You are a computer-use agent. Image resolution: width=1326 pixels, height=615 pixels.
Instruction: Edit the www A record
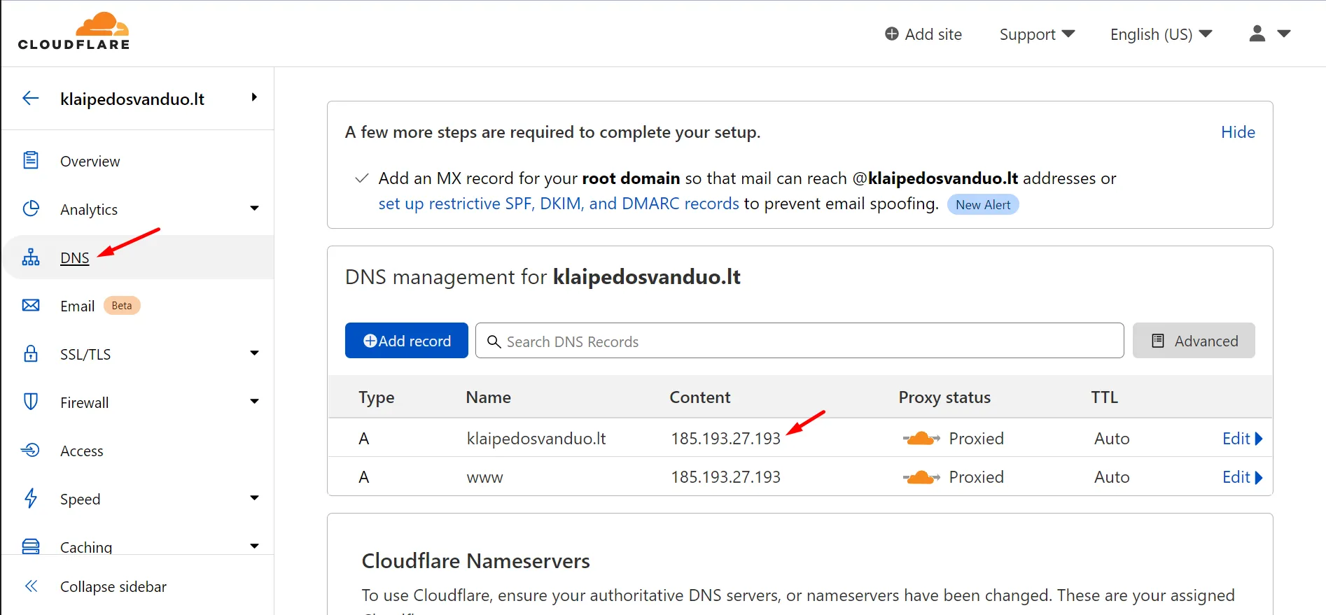(1242, 477)
